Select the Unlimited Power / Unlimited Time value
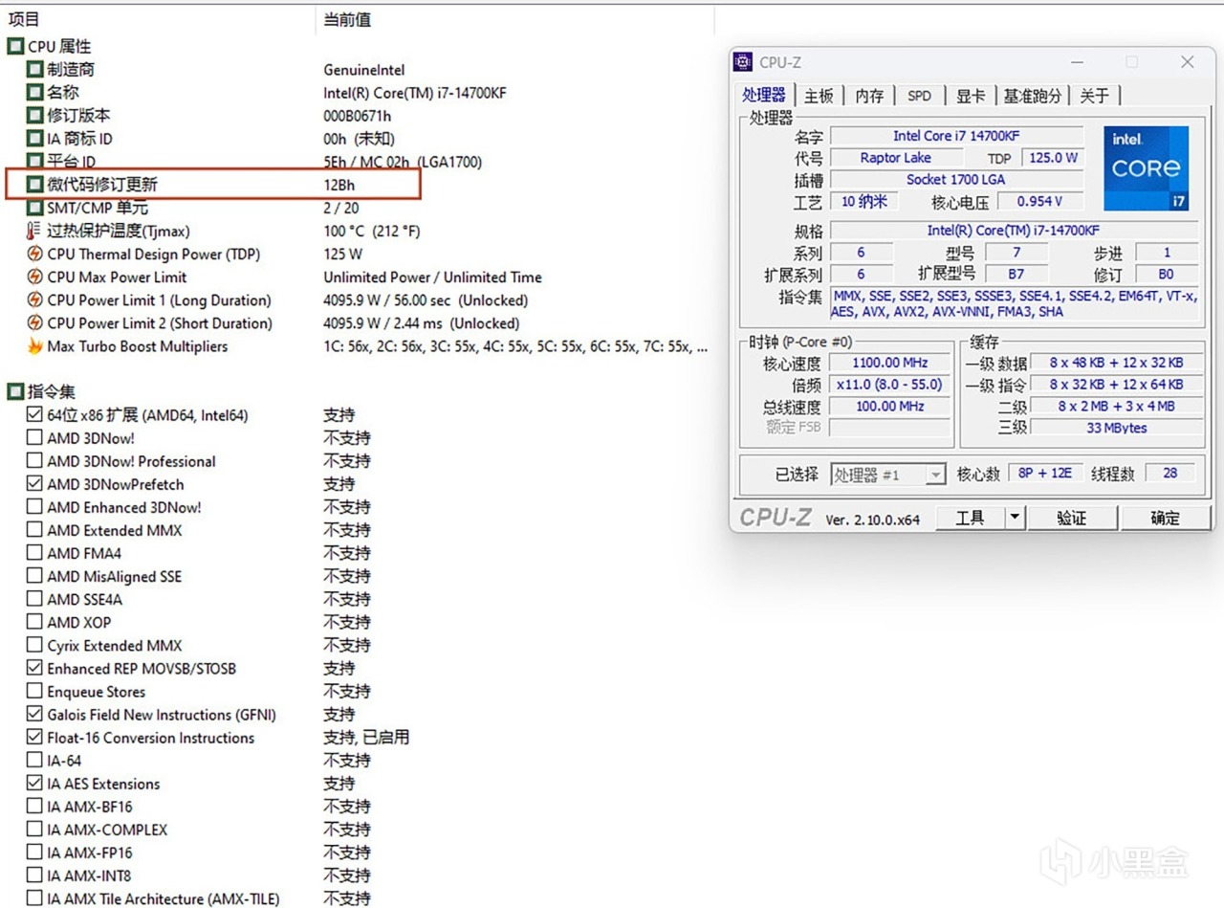The image size is (1224, 908). (432, 277)
